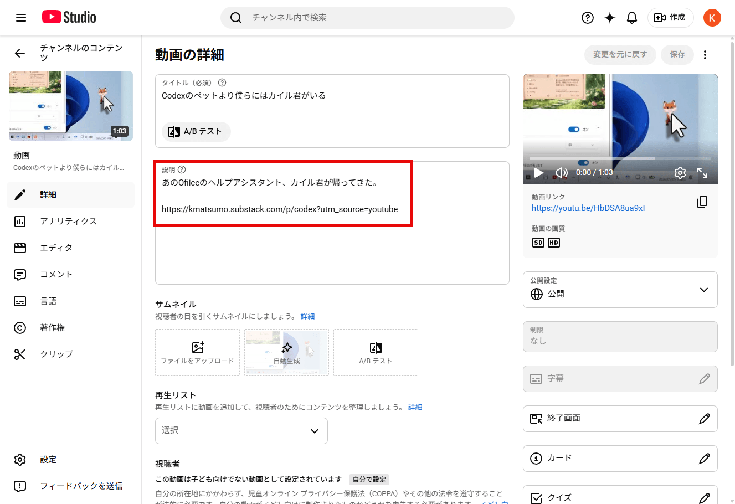Open the 字幕 subtitles row
Viewport: 735px width, 504px height.
point(620,379)
